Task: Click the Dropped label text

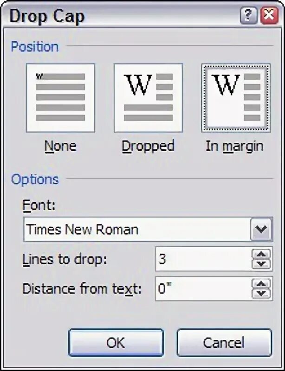Action: [x=148, y=147]
